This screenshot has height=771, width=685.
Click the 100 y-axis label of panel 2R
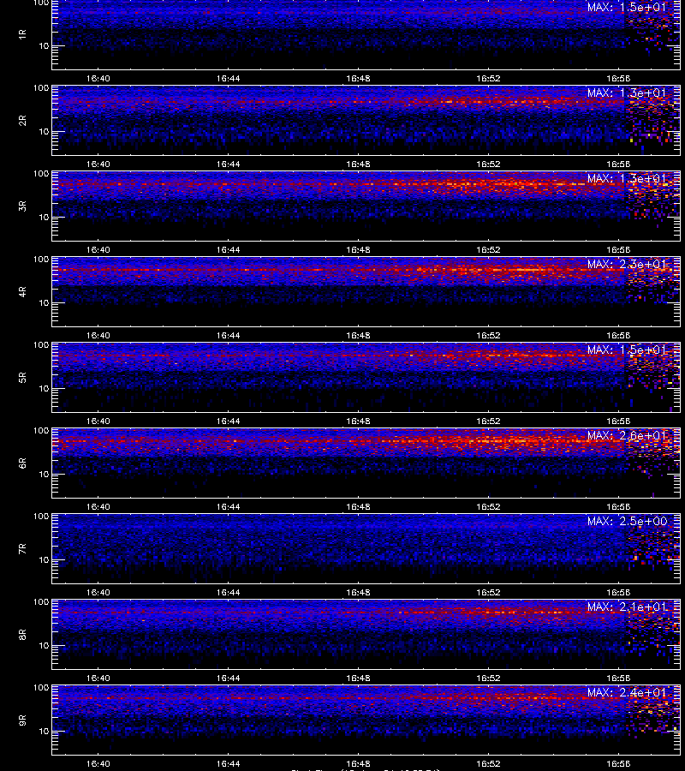pos(41,88)
